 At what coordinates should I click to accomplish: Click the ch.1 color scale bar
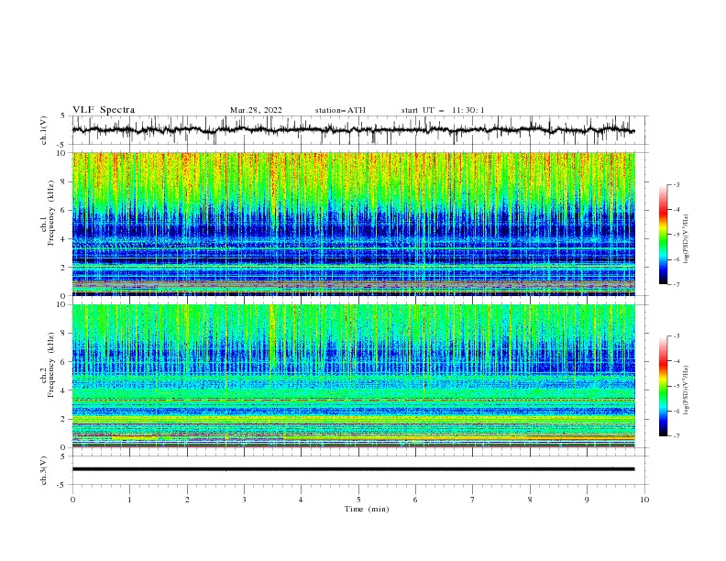[663, 235]
